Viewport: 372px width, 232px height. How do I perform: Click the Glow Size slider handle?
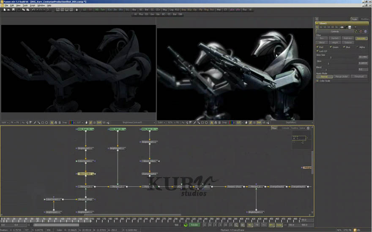[331, 57]
